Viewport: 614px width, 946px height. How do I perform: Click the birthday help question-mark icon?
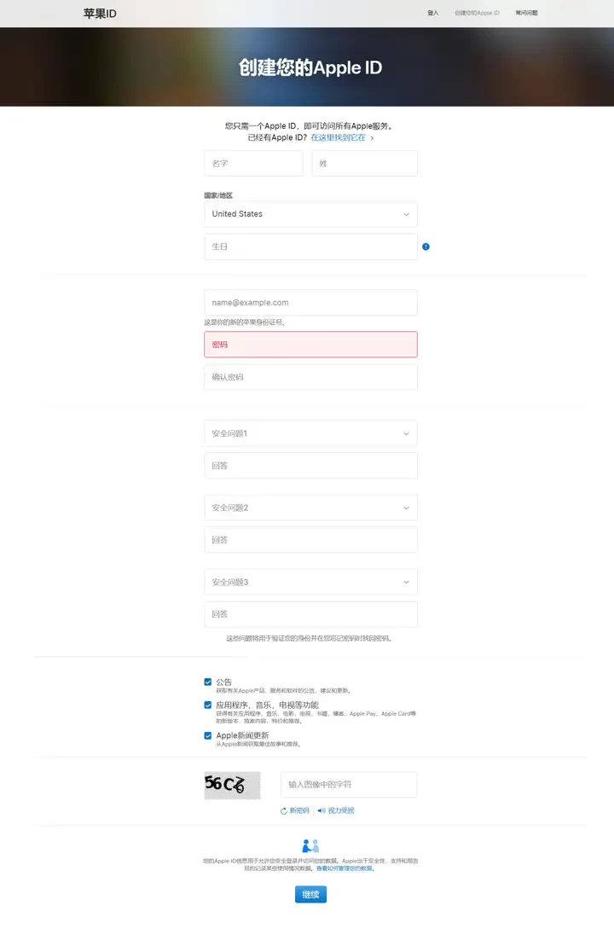click(426, 247)
